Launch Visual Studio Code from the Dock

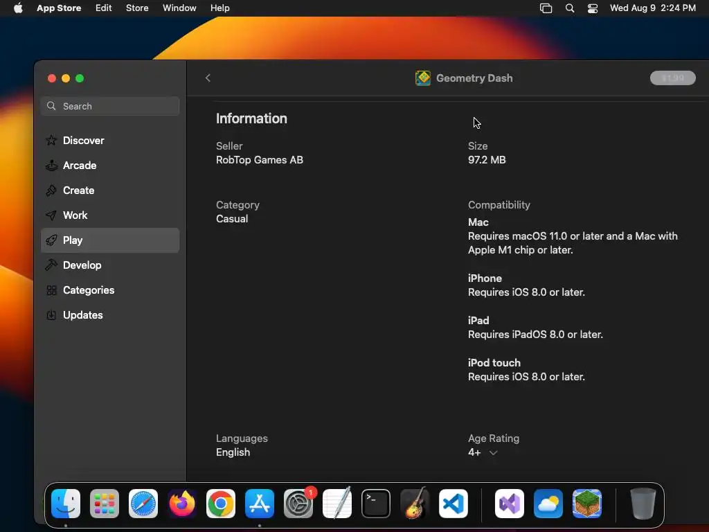coord(454,504)
